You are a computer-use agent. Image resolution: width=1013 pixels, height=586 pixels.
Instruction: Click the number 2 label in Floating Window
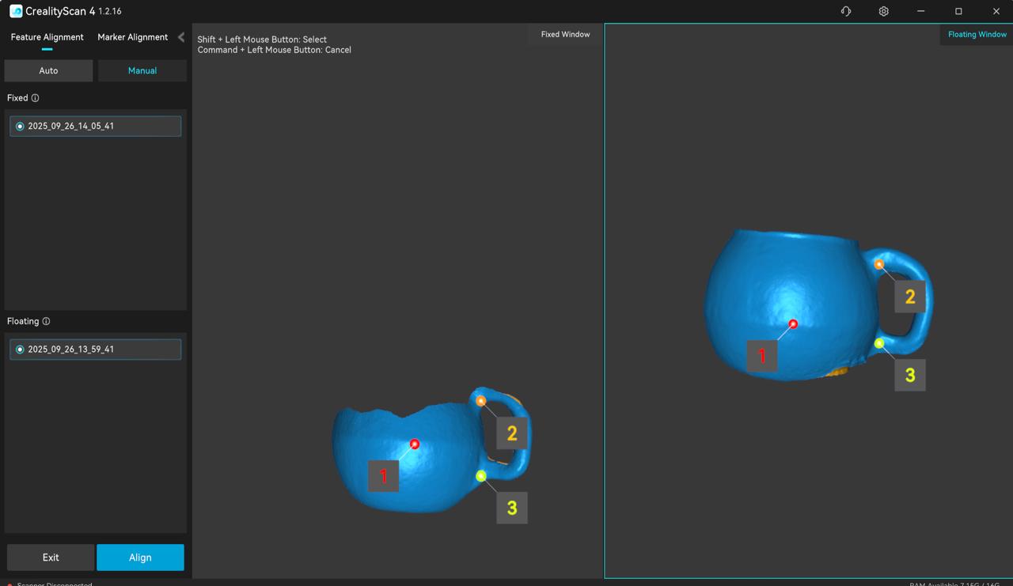[x=909, y=297]
